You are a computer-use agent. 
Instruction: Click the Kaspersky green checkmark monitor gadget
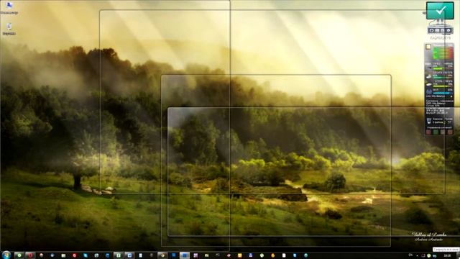point(440,11)
